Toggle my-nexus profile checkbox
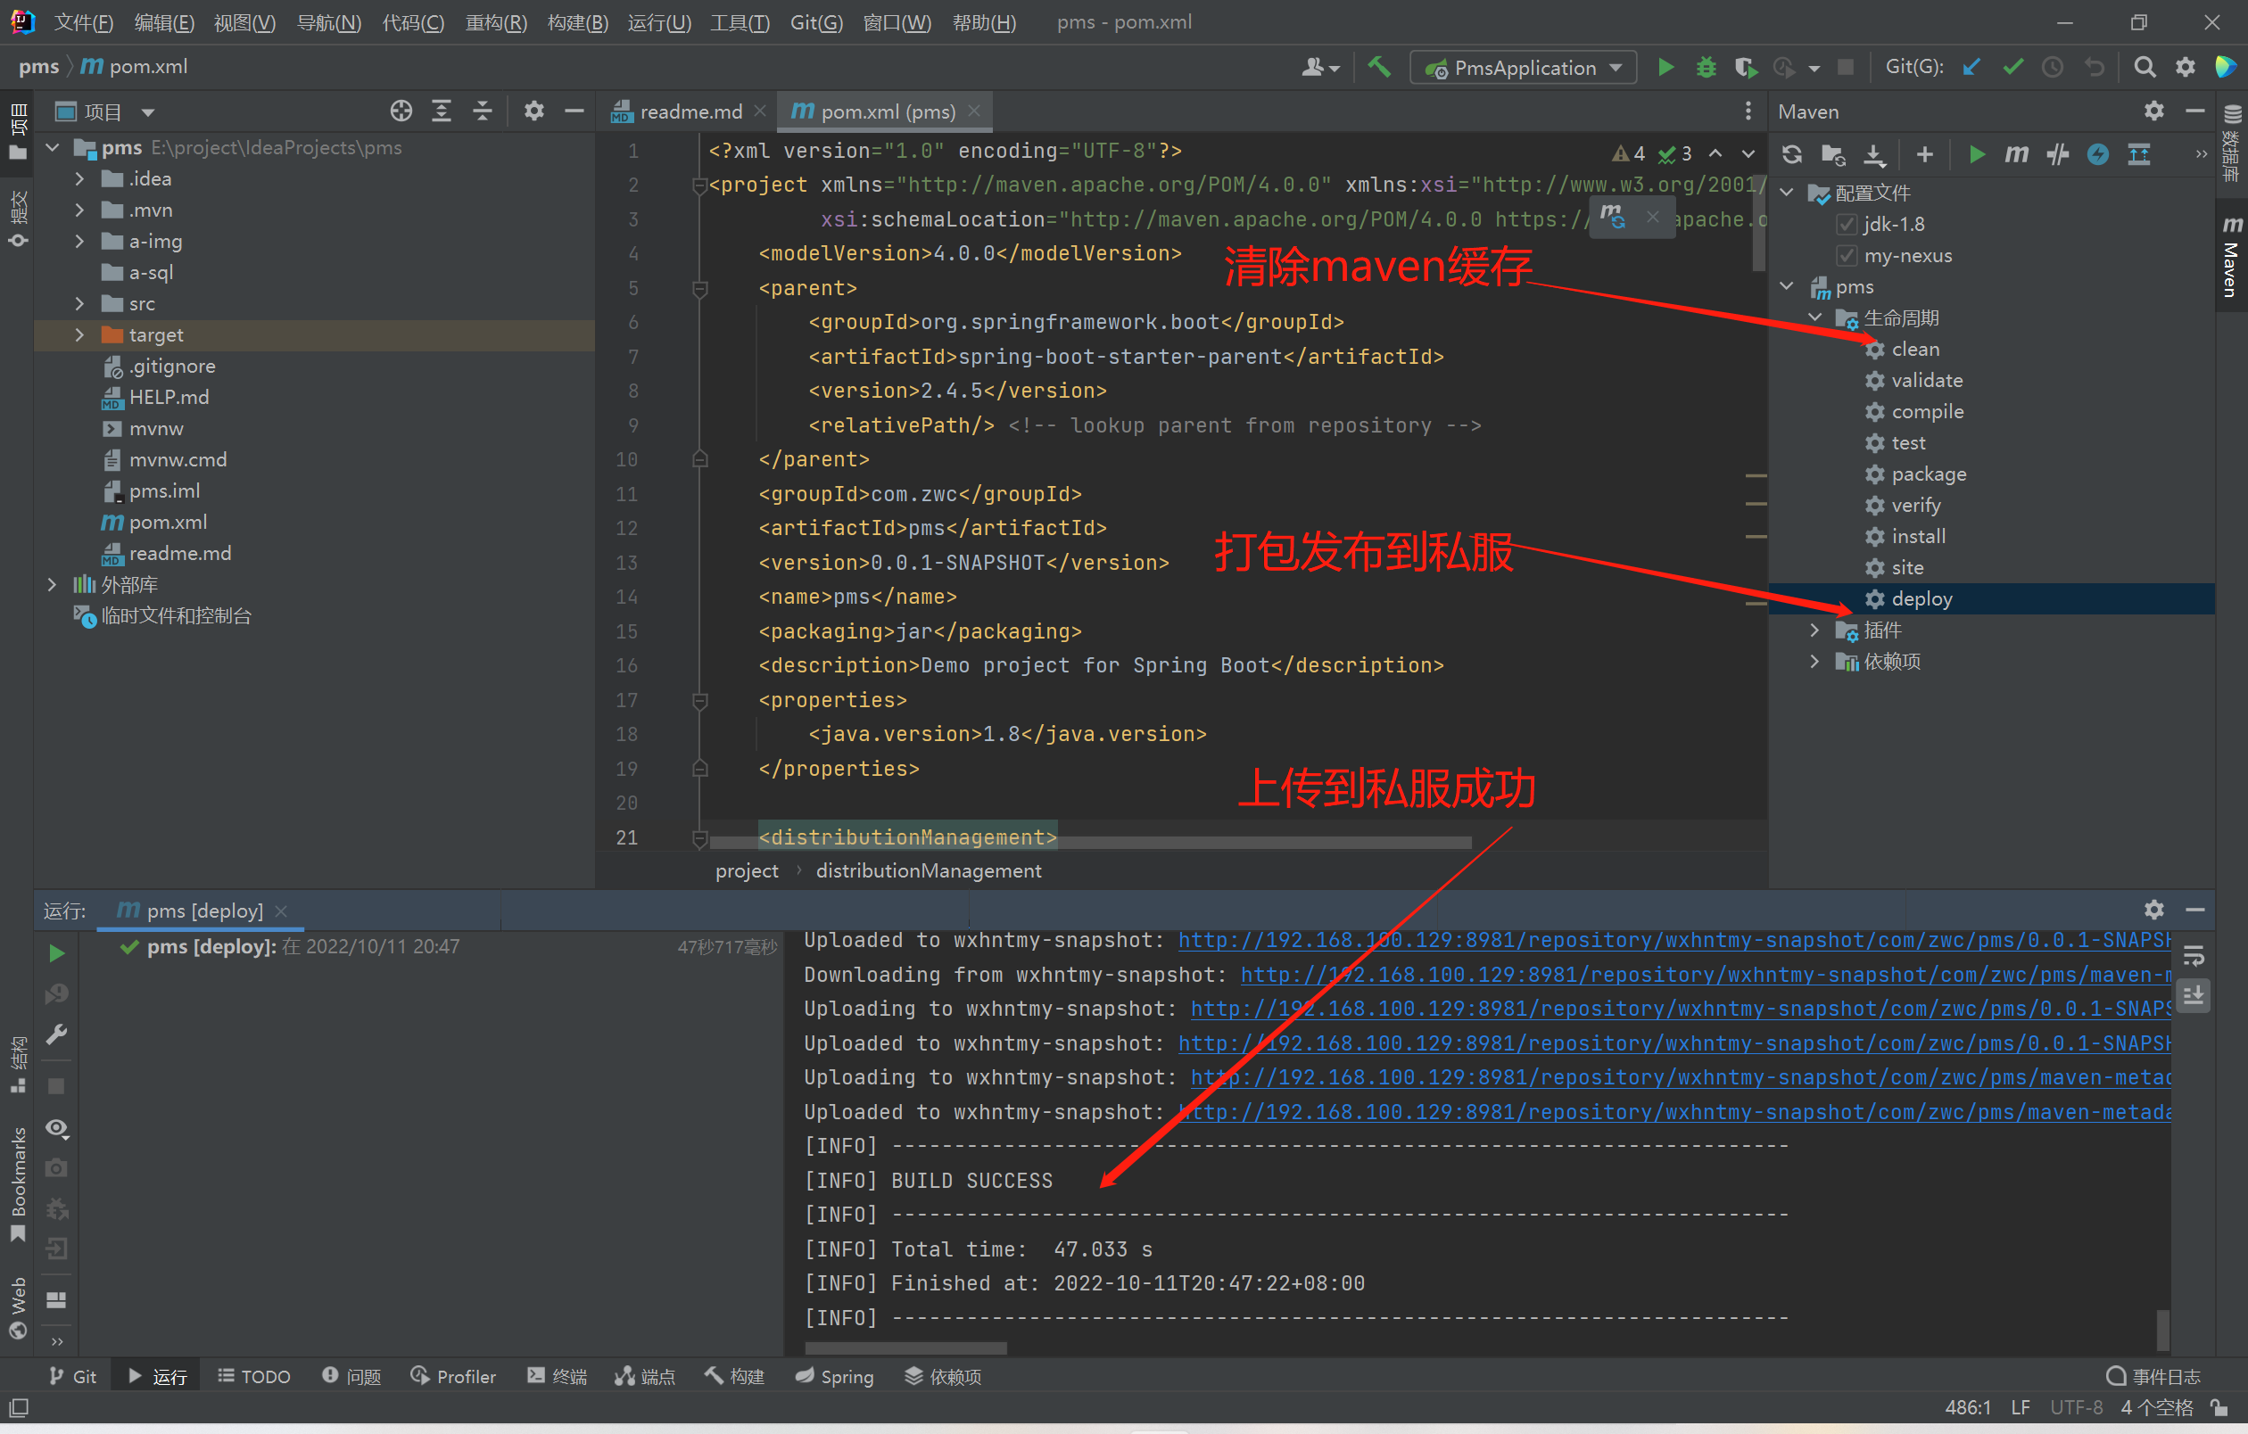This screenshot has width=2248, height=1434. coord(1846,256)
